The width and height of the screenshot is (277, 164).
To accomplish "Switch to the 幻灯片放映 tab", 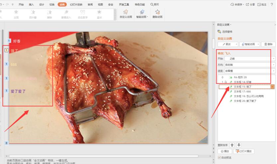I will 76,5.
